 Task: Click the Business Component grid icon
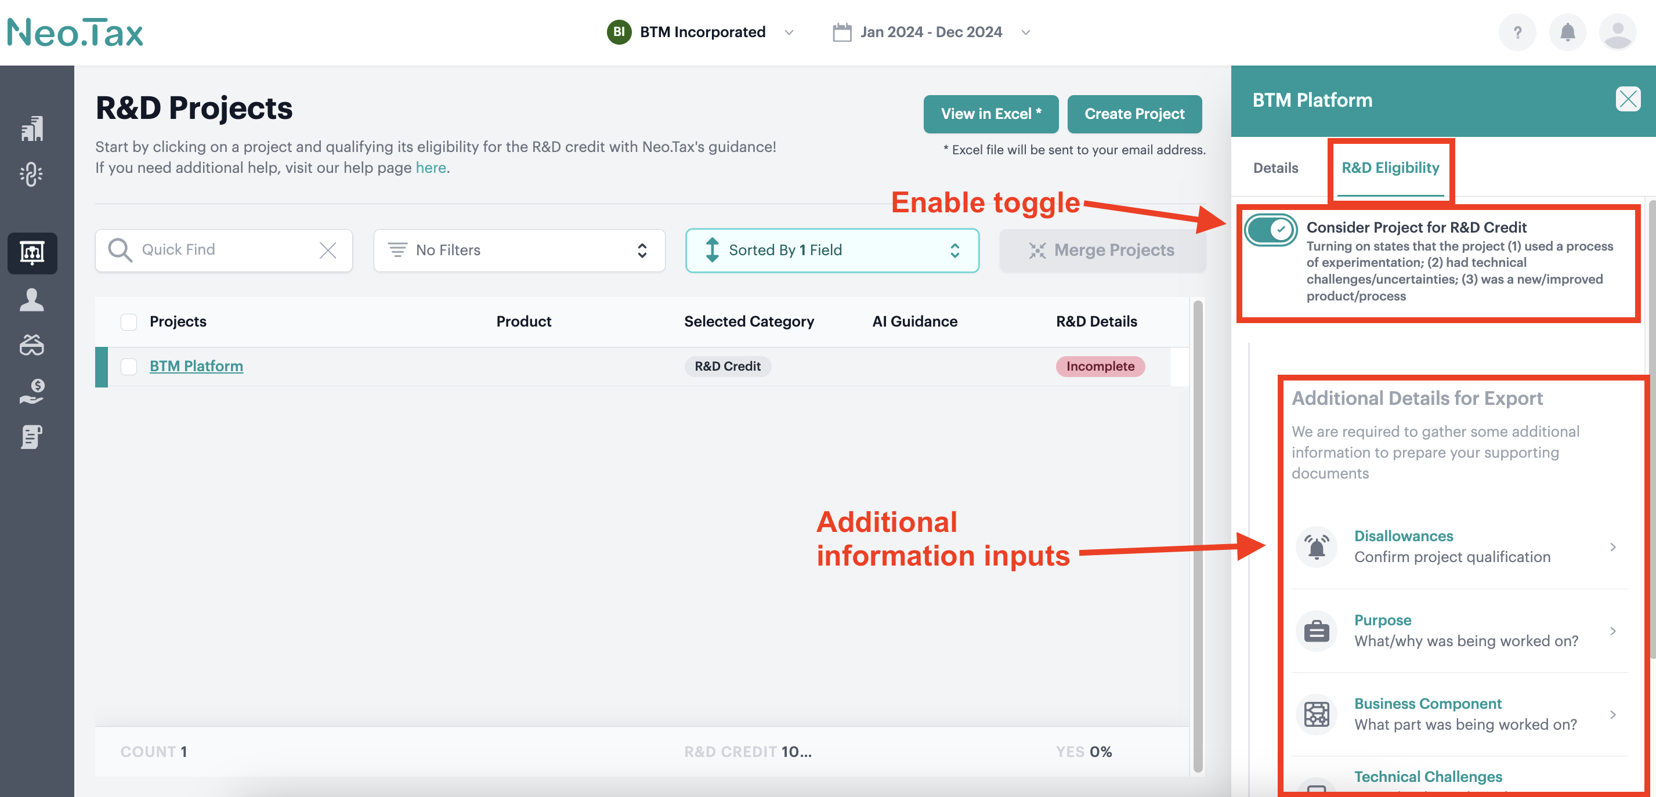[1317, 715]
